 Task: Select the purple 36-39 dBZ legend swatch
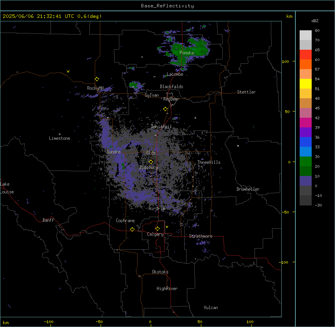305,132
